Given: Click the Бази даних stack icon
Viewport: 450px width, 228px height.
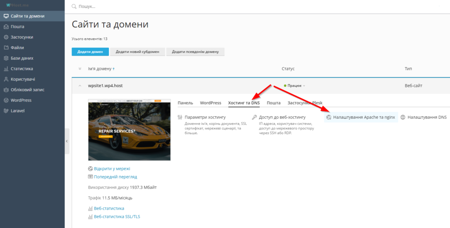Looking at the screenshot, I should pyautogui.click(x=6, y=58).
